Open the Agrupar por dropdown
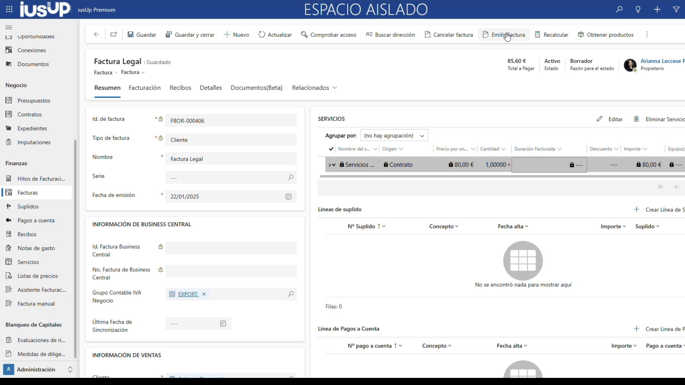The image size is (685, 385). pos(394,136)
